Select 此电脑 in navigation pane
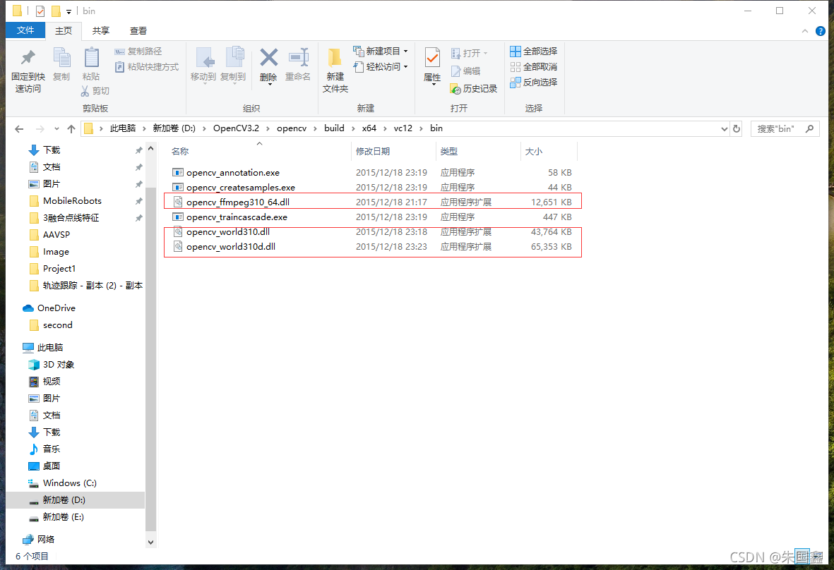This screenshot has width=834, height=570. tap(50, 347)
